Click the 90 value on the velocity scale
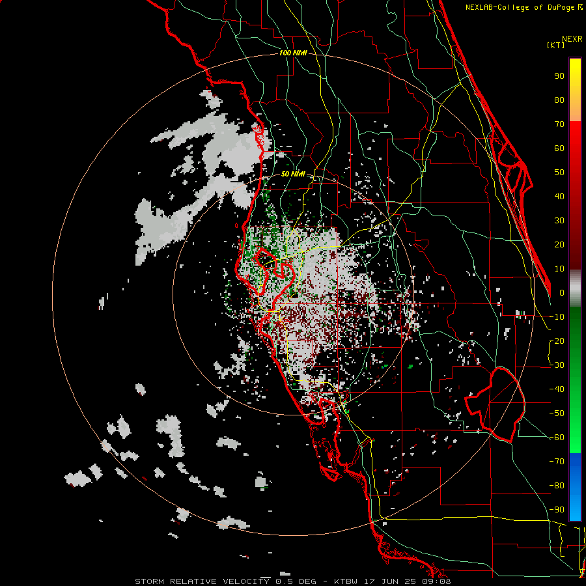Screen dimensions: 586x586 pyautogui.click(x=559, y=76)
